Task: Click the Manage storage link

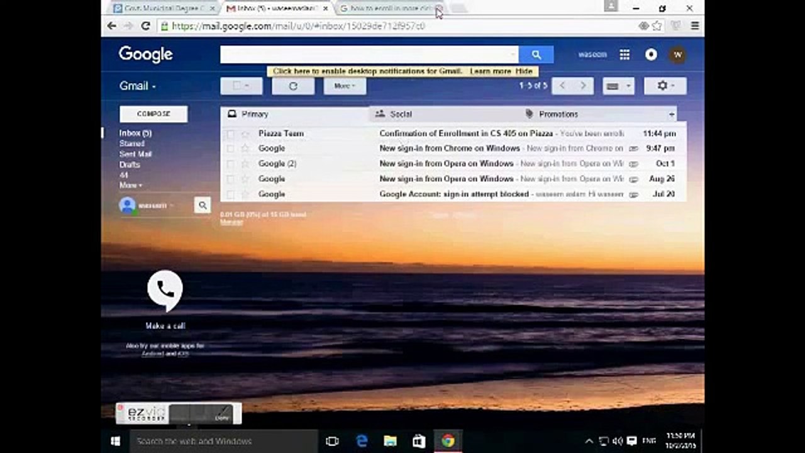Action: pyautogui.click(x=231, y=221)
